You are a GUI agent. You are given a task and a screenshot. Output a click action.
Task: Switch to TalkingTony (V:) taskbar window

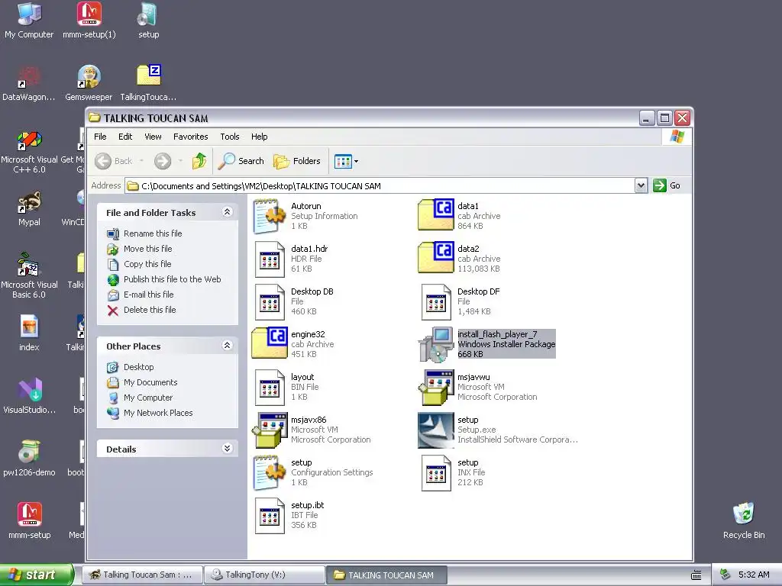264,575
